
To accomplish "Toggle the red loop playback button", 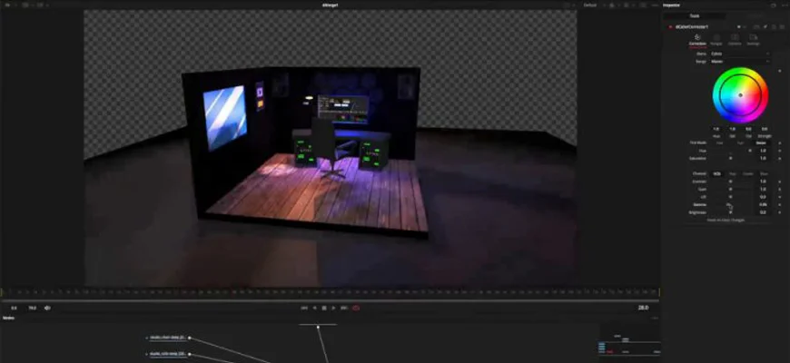I will point(356,308).
